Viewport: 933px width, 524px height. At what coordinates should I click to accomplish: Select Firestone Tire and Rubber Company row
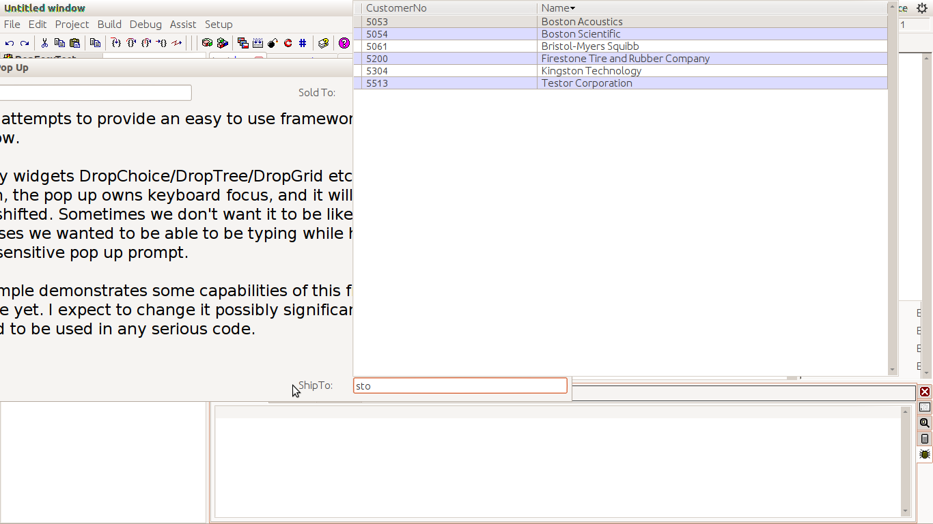625,59
